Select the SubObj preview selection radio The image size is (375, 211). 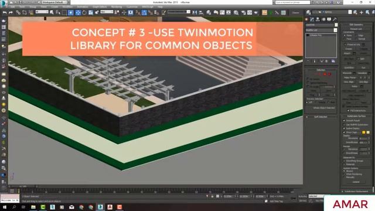click(x=317, y=102)
